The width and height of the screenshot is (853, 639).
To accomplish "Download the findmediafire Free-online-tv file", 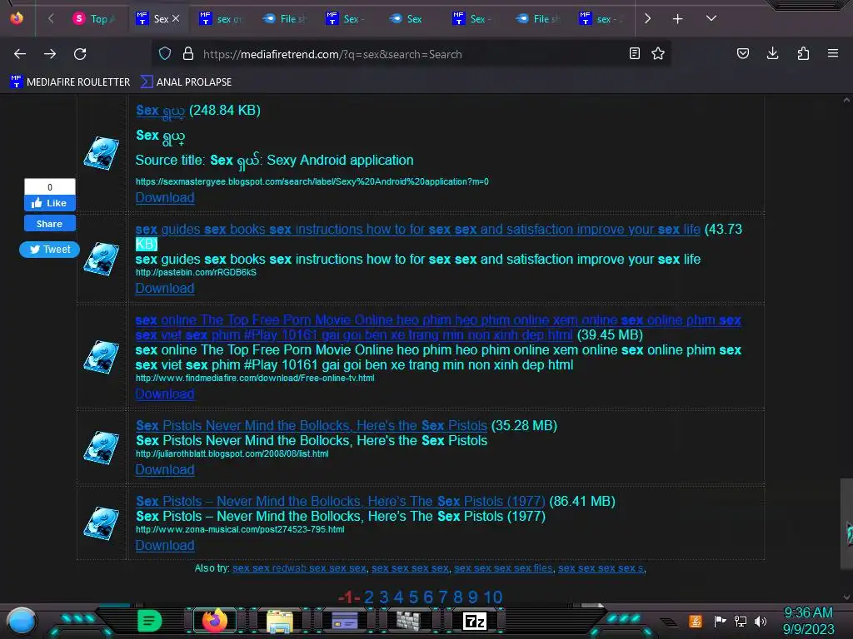I will tap(165, 394).
